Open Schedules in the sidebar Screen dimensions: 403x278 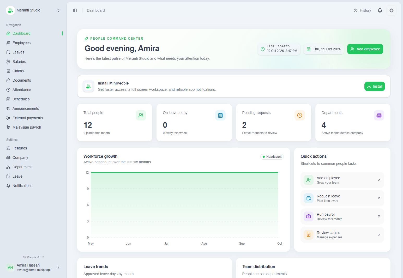click(x=33, y=99)
